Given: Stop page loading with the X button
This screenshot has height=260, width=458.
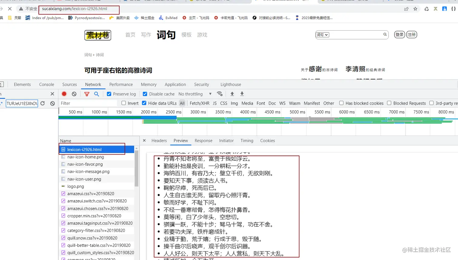Looking at the screenshot, I should point(10,9).
